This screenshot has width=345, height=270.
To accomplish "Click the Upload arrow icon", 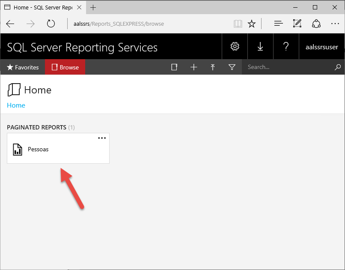I will click(213, 67).
